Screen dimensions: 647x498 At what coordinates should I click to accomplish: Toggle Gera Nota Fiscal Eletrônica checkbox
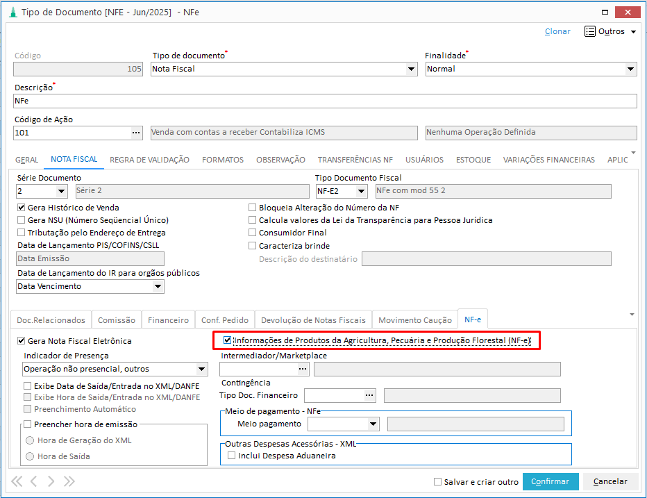(x=21, y=340)
